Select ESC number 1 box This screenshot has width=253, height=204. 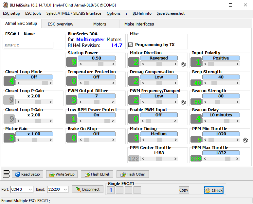(x=111, y=190)
